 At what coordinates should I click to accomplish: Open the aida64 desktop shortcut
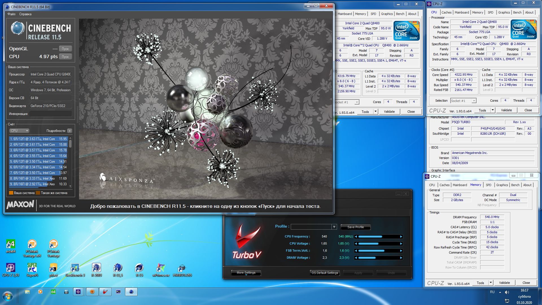point(11,246)
